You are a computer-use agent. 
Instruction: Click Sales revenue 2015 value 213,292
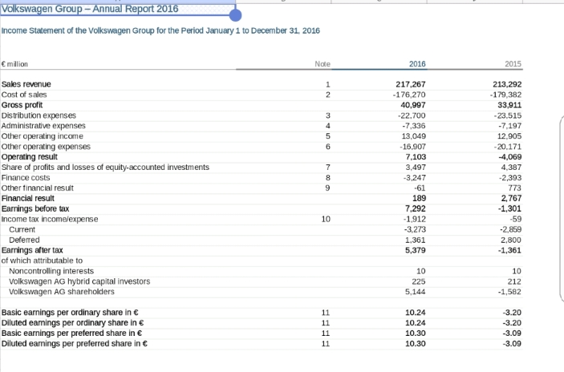coord(507,84)
